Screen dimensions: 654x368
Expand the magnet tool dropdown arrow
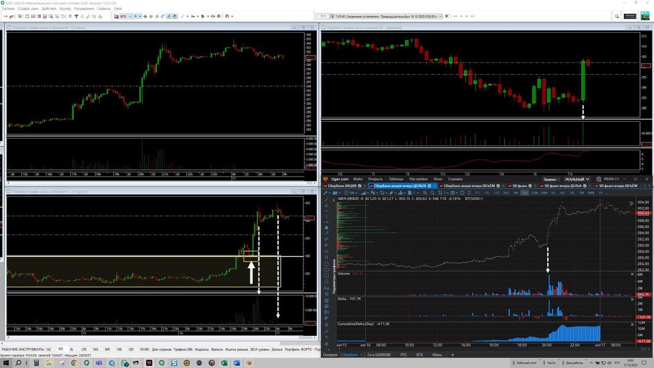pyautogui.click(x=232, y=16)
